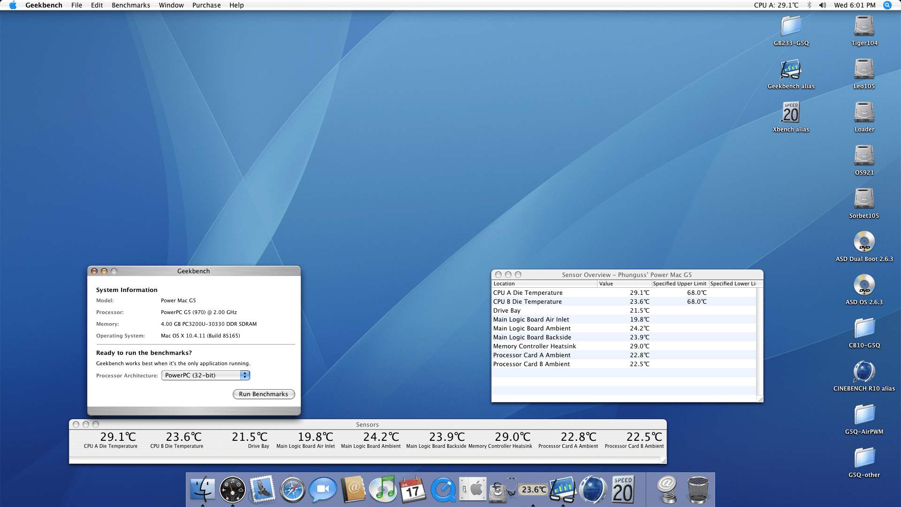Open the volume control in menu bar
Image resolution: width=901 pixels, height=507 pixels.
click(x=823, y=5)
